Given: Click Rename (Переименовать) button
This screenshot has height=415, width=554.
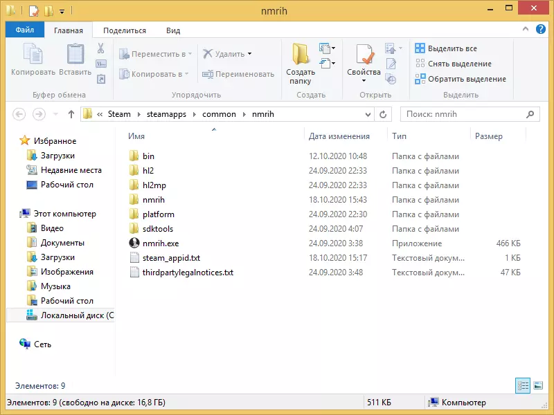Looking at the screenshot, I should click(x=238, y=74).
